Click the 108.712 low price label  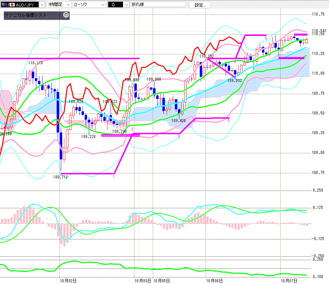tap(60, 177)
